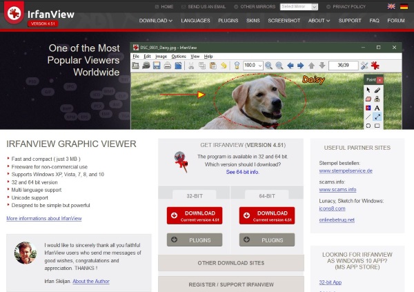The height and width of the screenshot is (292, 414).
Task: Click the 32-bit PLUGINS button
Action: pyautogui.click(x=195, y=240)
